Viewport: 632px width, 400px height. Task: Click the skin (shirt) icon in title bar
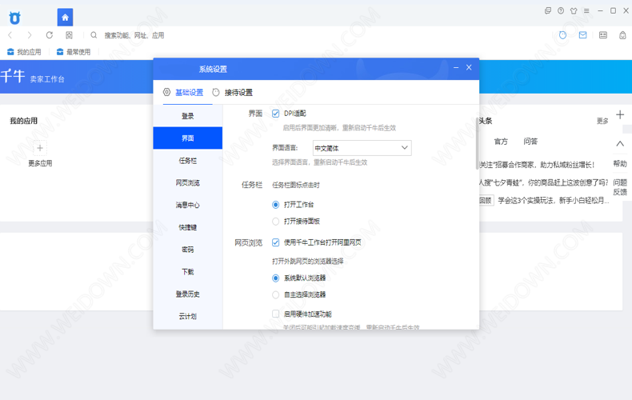[574, 10]
